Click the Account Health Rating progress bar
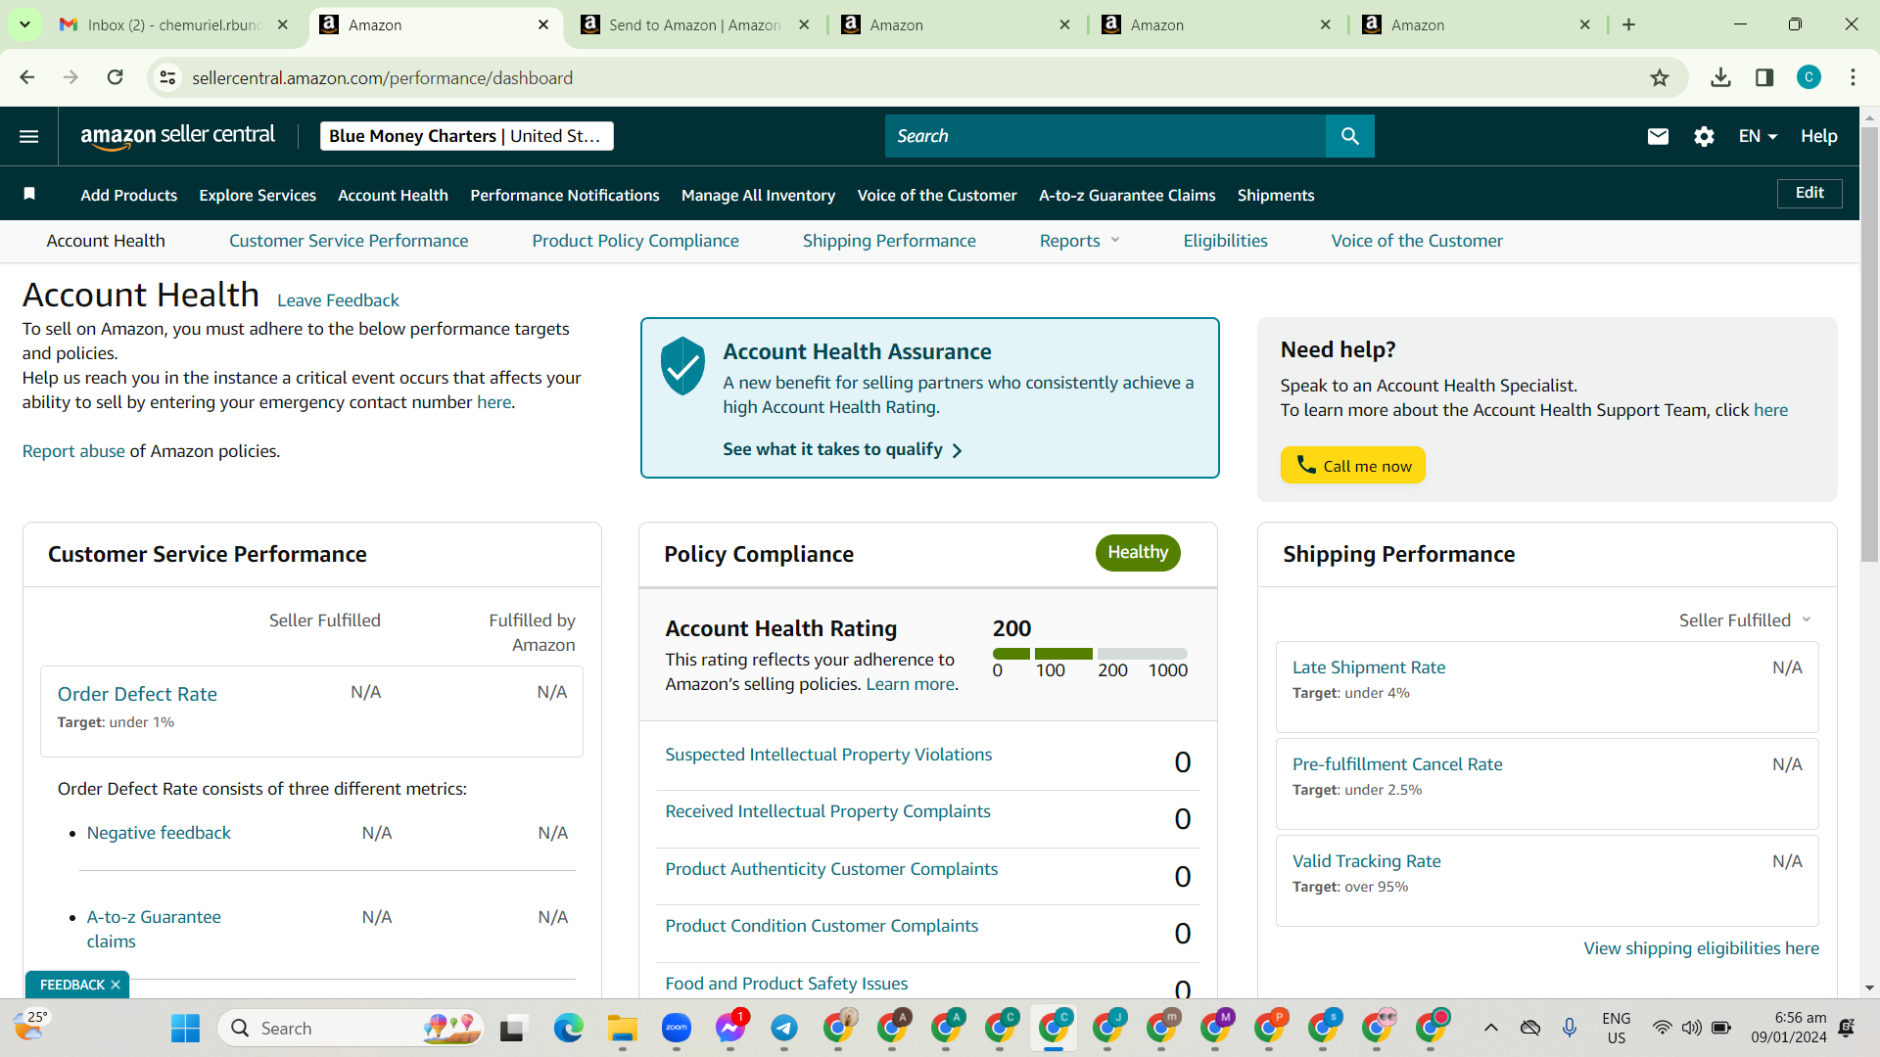The height and width of the screenshot is (1057, 1880). click(x=1090, y=654)
